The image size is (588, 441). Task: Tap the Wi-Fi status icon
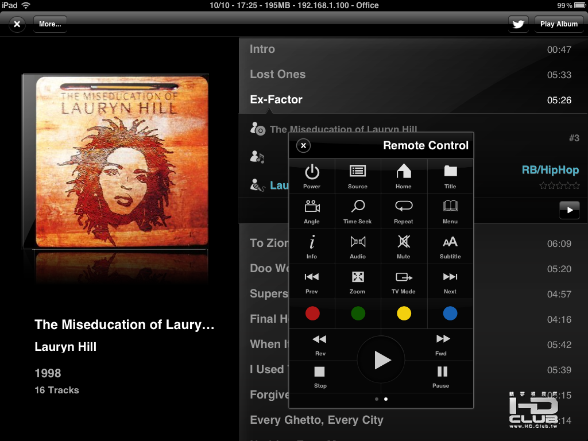[x=26, y=5]
